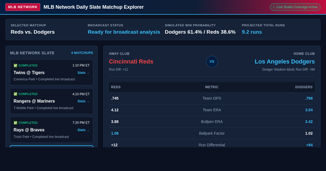The height and width of the screenshot is (171, 326).
Task: Click the Team OPS metric row label
Action: (212, 98)
